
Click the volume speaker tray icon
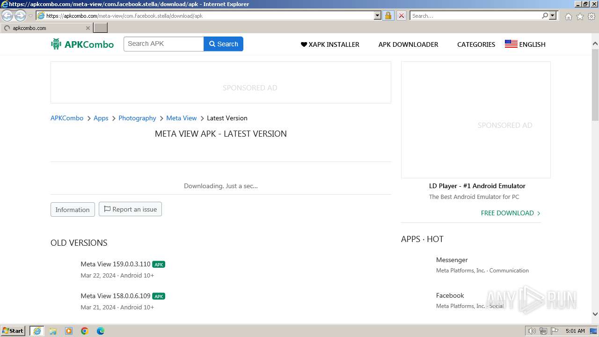532,331
